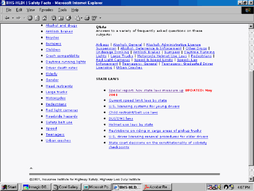The image size is (254, 191).
Task: Open the 'DUI/DWI laws' link
Action: 121,118
